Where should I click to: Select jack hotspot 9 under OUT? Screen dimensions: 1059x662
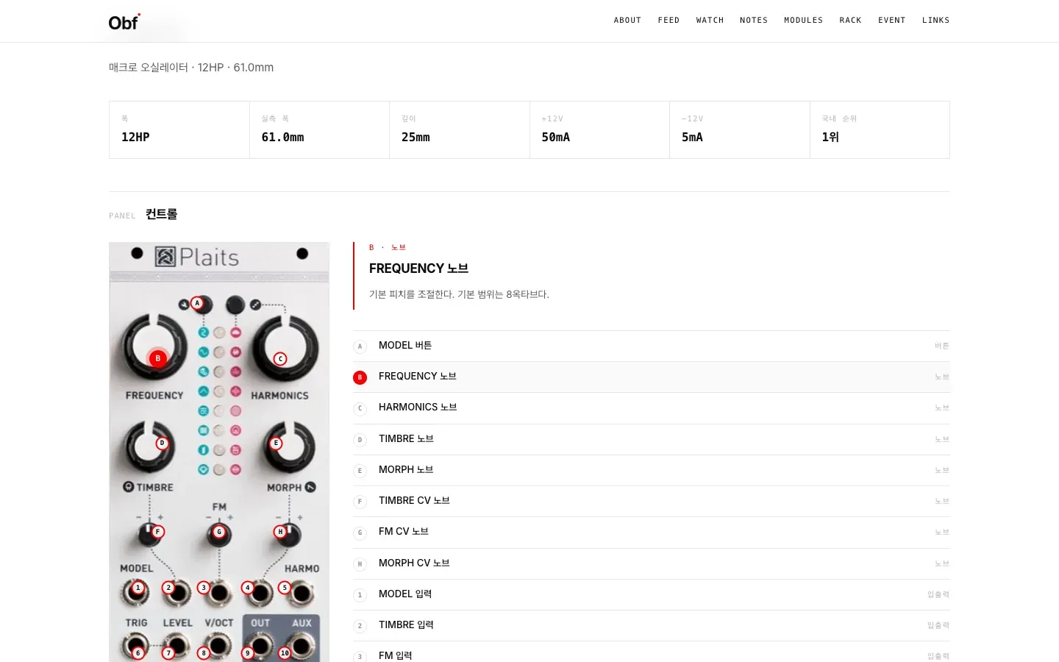(x=248, y=653)
